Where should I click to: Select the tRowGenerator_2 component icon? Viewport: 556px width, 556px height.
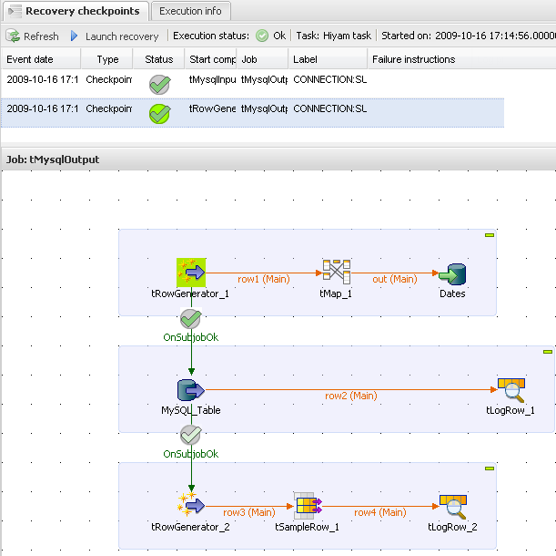pos(191,506)
